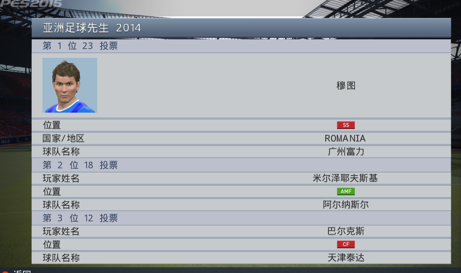Screen dimensions: 461x273
Task: Click the 玩家姓名 label beside 巴尔克斯
Action: tap(61, 231)
